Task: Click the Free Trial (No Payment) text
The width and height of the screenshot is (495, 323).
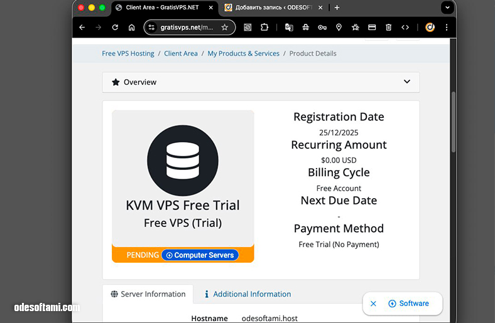Action: (x=339, y=244)
